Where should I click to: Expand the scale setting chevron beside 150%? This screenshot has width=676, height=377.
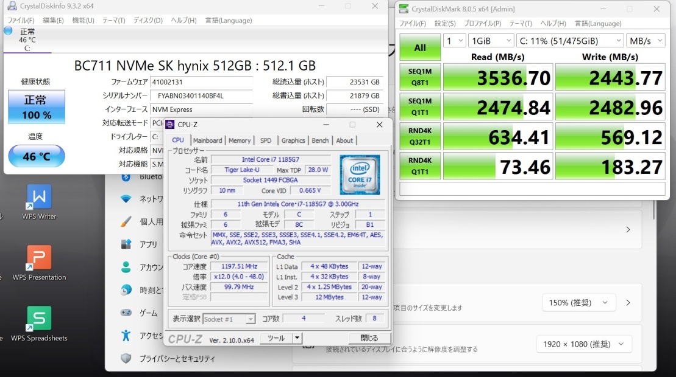[x=628, y=303]
